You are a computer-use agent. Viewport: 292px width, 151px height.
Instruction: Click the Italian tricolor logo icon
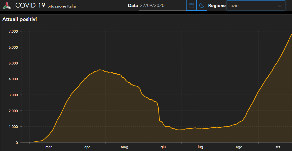7,5
